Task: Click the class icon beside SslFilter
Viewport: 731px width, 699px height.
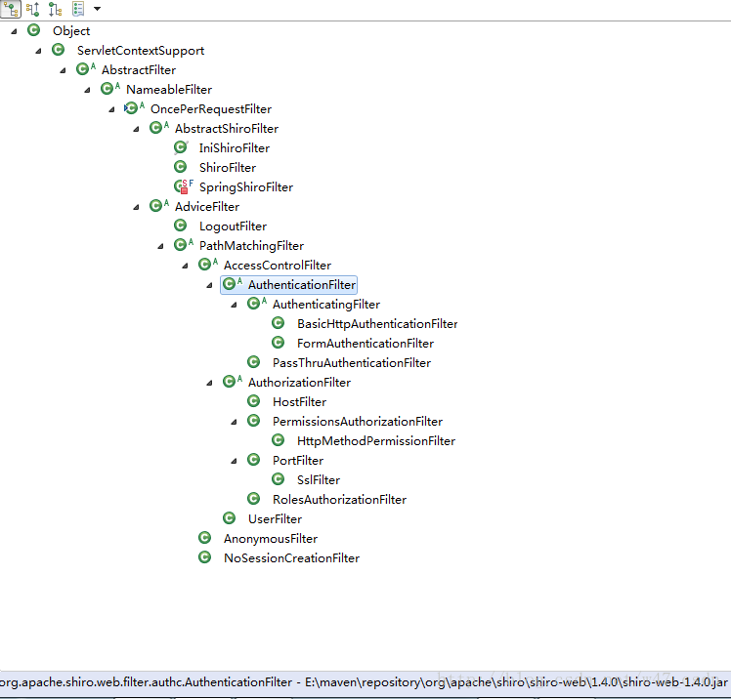Action: [x=279, y=478]
